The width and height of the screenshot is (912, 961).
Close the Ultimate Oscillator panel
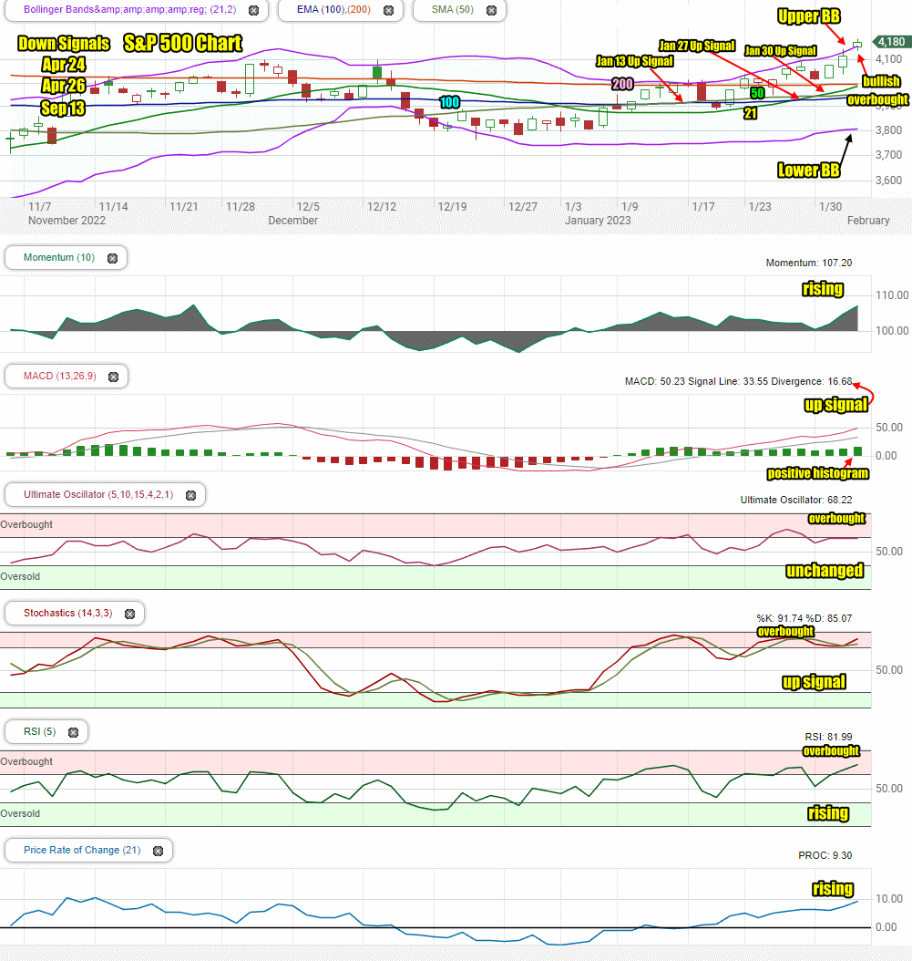pos(191,495)
